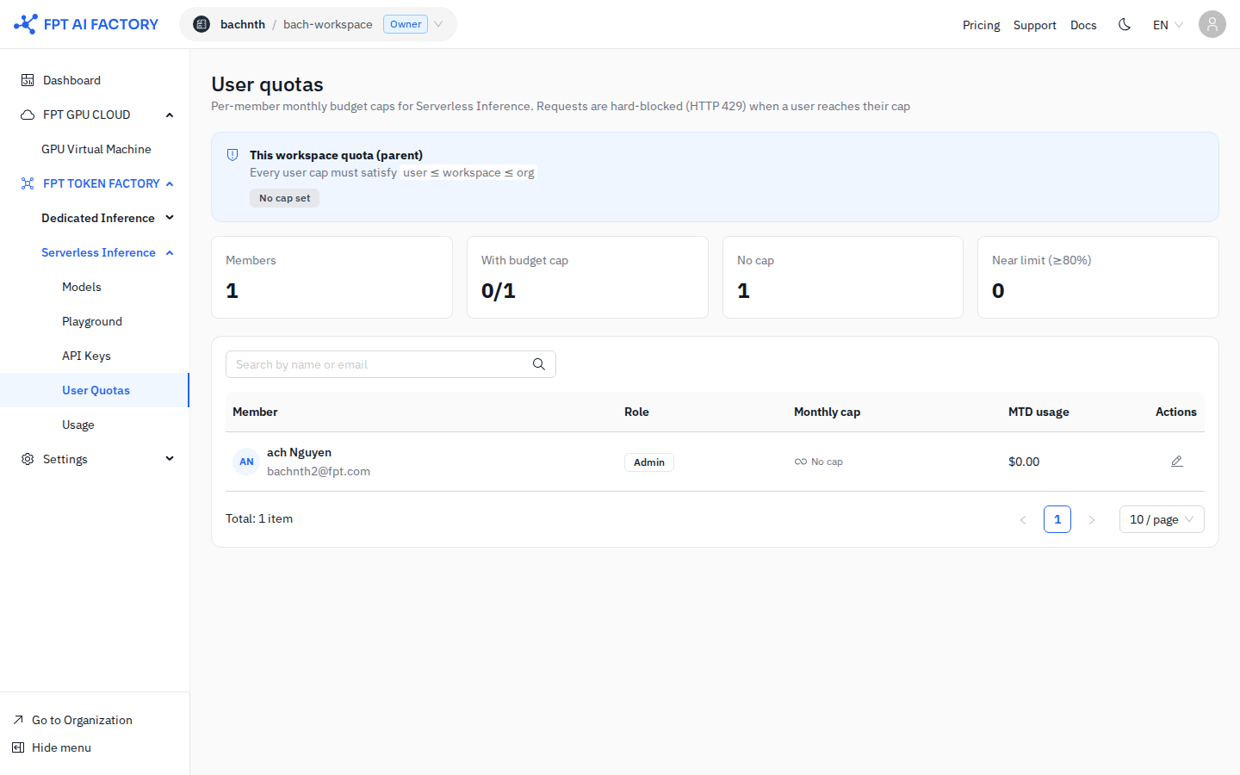Open the Docs link
The width and height of the screenshot is (1240, 775).
click(x=1083, y=25)
